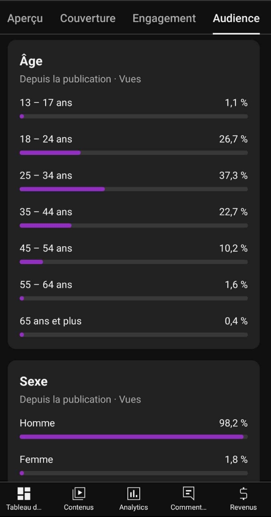This screenshot has height=517, width=271.
Task: Click the Âge card heading
Action: pyautogui.click(x=31, y=61)
